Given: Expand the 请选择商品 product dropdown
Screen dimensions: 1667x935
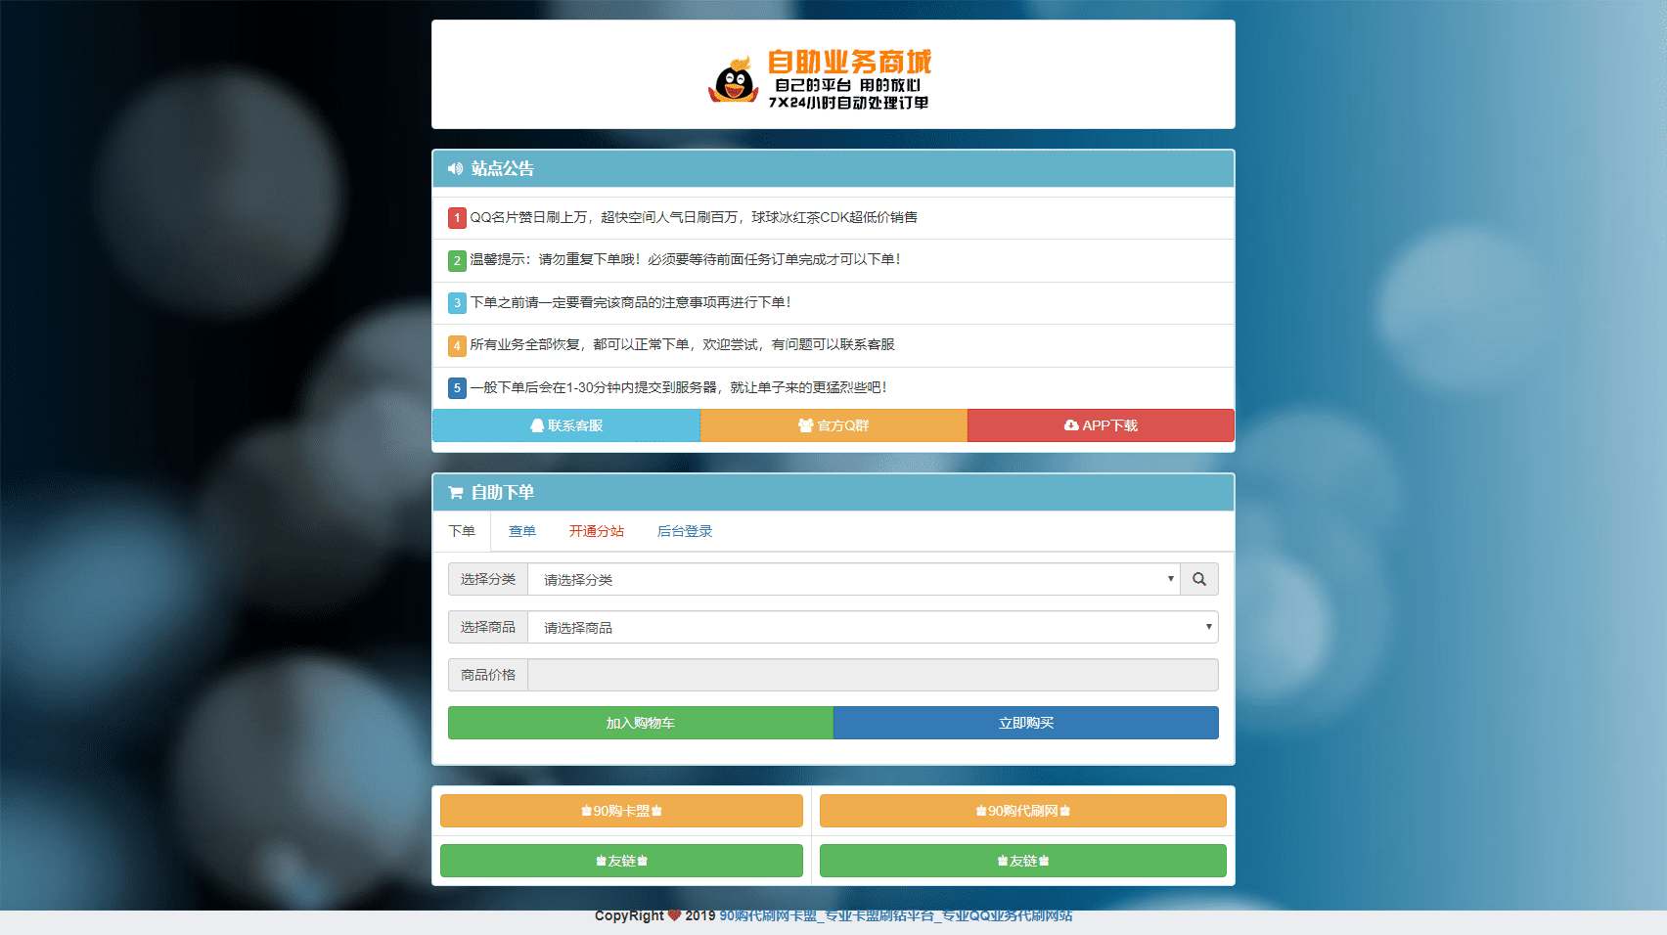Looking at the screenshot, I should (x=872, y=627).
